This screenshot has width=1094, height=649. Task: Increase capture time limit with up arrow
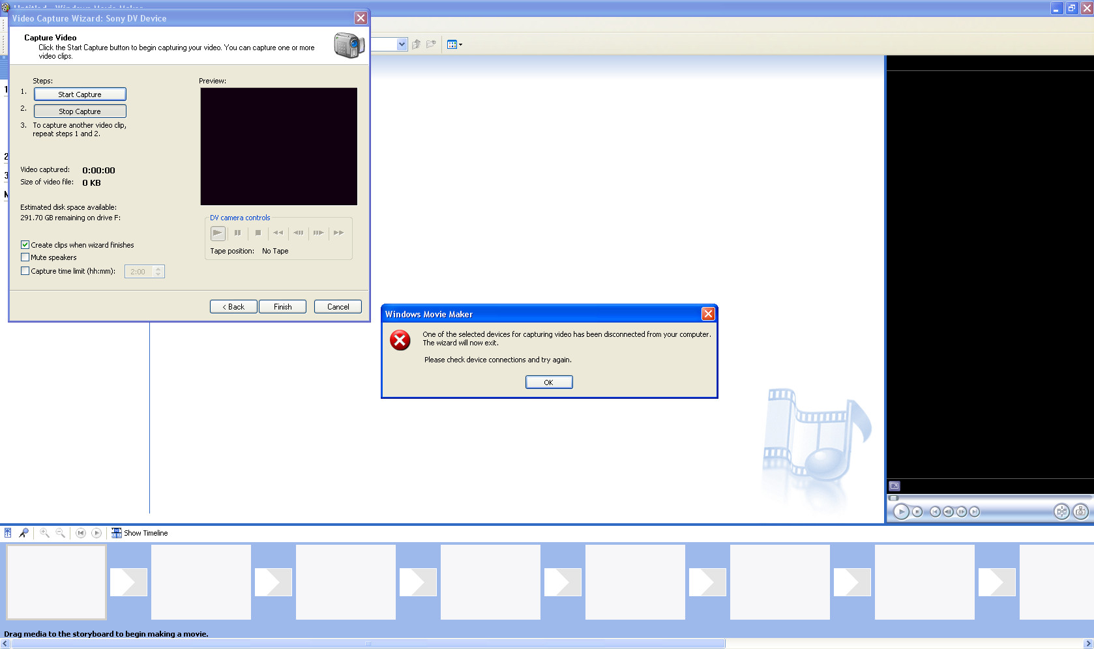[x=158, y=268]
